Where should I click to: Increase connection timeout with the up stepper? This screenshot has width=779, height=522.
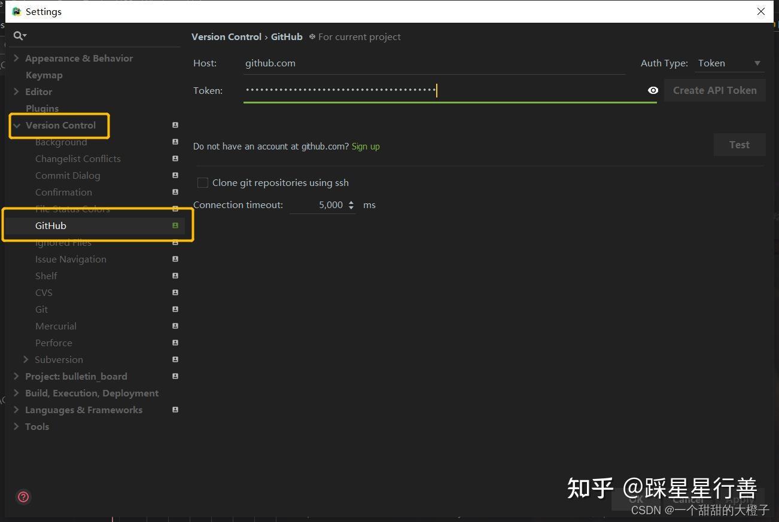click(351, 202)
